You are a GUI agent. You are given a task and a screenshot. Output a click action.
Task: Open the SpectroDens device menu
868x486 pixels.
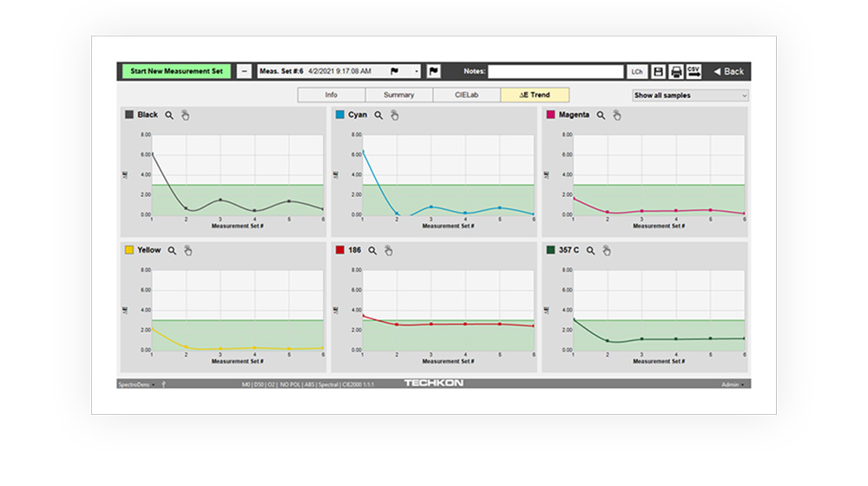(x=137, y=384)
